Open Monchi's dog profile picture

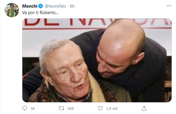(12, 10)
